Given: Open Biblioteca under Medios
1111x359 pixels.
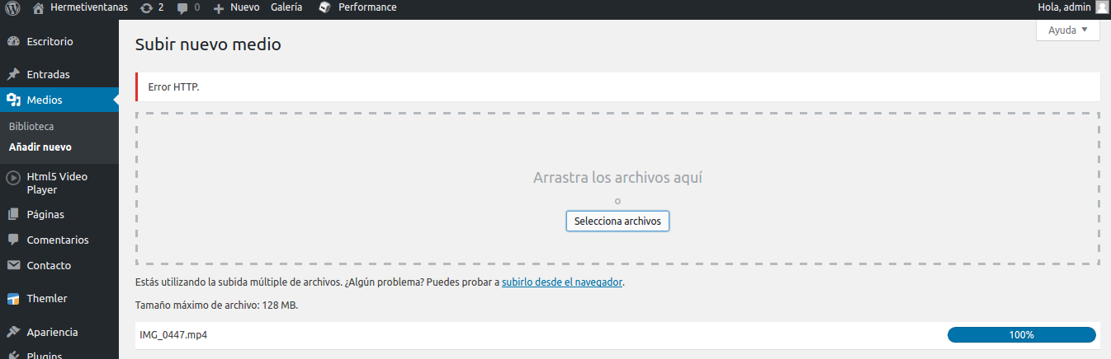Looking at the screenshot, I should coord(31,127).
